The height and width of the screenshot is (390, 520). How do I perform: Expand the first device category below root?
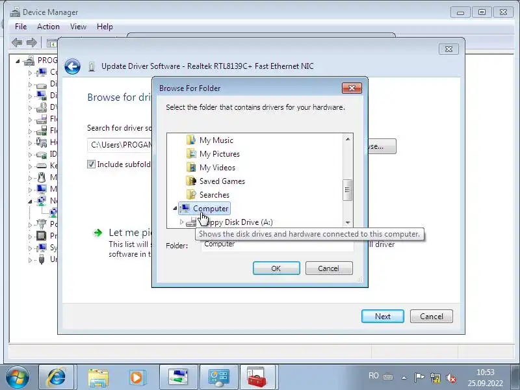(x=30, y=73)
